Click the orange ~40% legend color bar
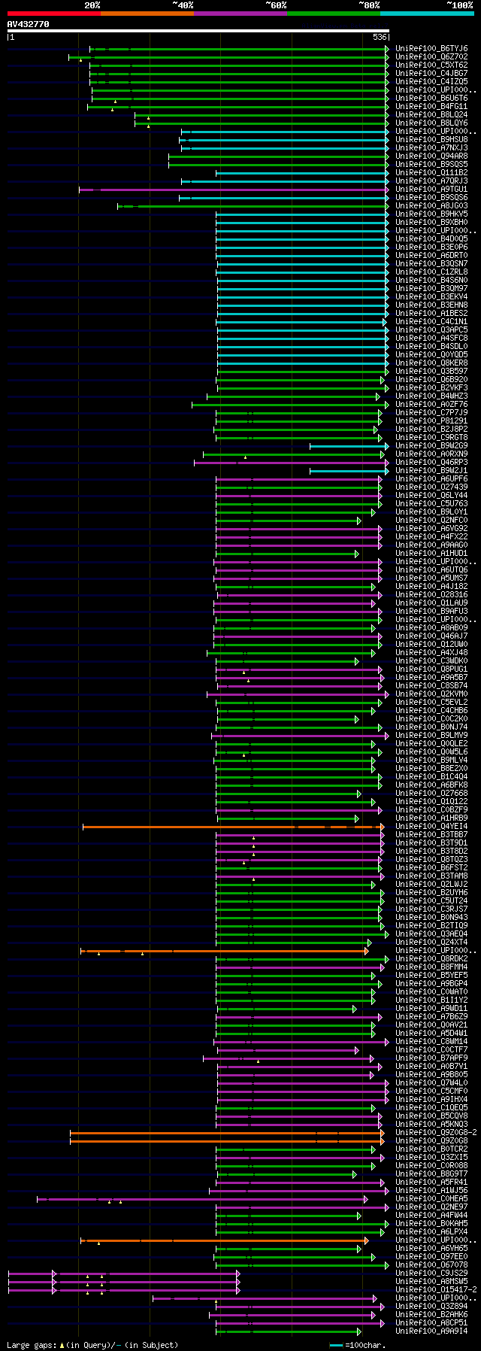 (x=147, y=14)
